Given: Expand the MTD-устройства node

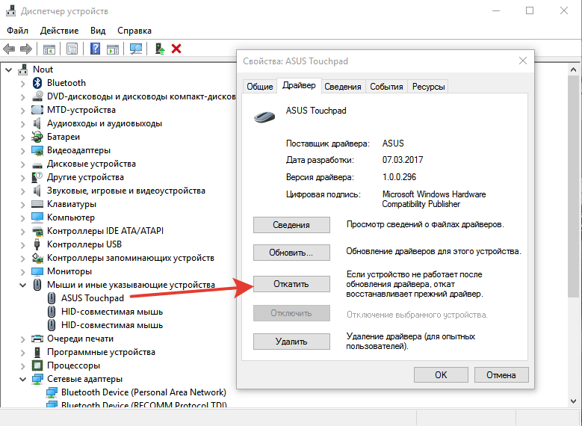Looking at the screenshot, I should click(x=22, y=111).
